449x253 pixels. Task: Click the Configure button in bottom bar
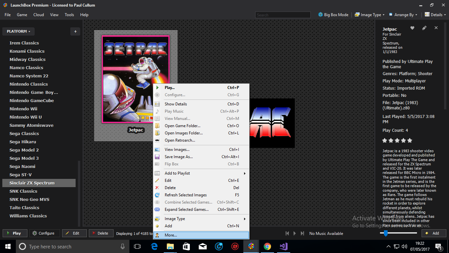(x=45, y=233)
